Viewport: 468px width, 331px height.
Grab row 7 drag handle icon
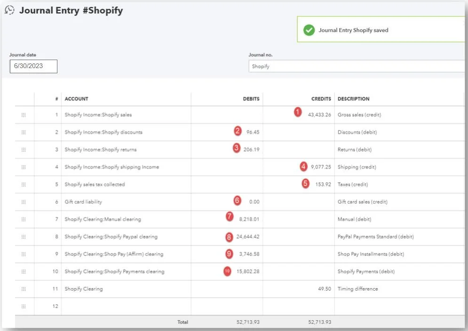(x=24, y=219)
